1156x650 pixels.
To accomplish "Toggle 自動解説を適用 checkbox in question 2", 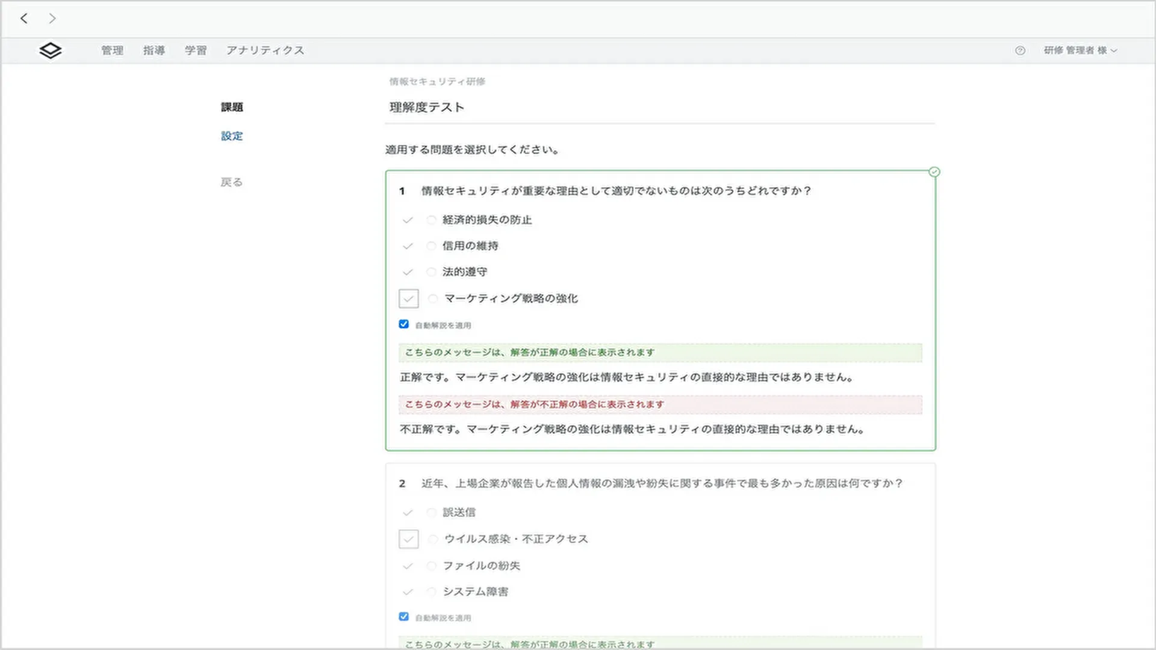I will (x=404, y=617).
